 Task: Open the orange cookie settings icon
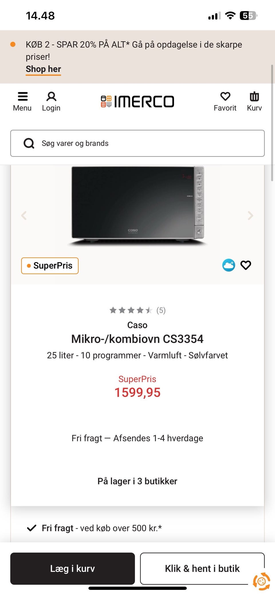pyautogui.click(x=261, y=581)
